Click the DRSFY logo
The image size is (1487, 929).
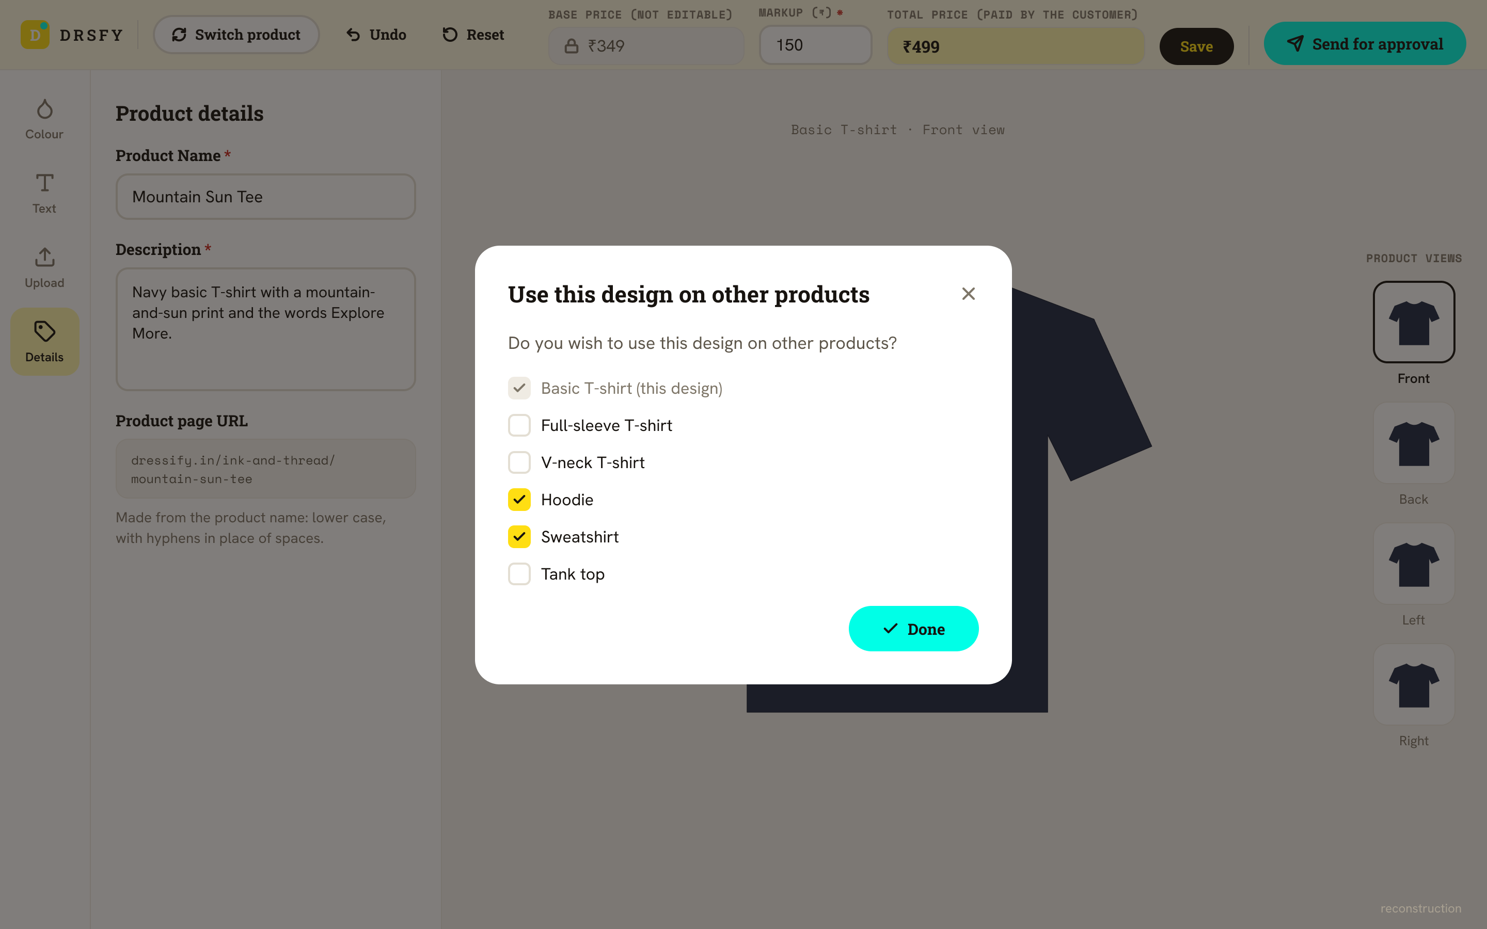(72, 35)
